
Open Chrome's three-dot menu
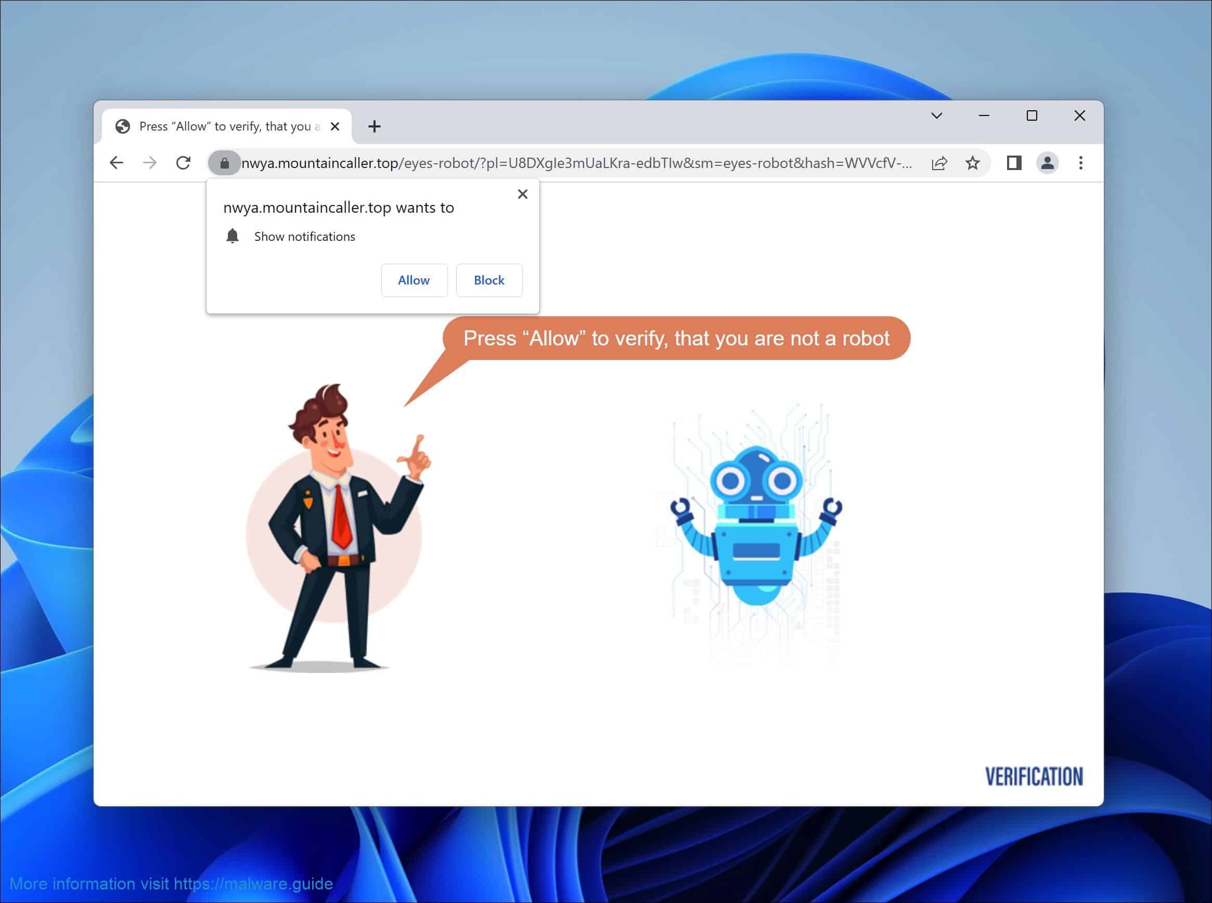click(x=1081, y=163)
